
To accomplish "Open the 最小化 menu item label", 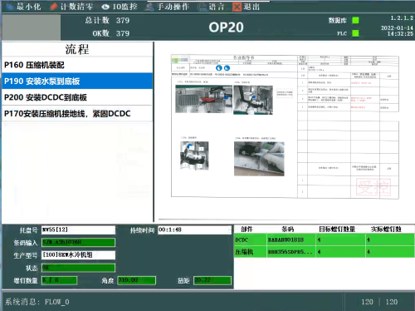I will 28,7.
